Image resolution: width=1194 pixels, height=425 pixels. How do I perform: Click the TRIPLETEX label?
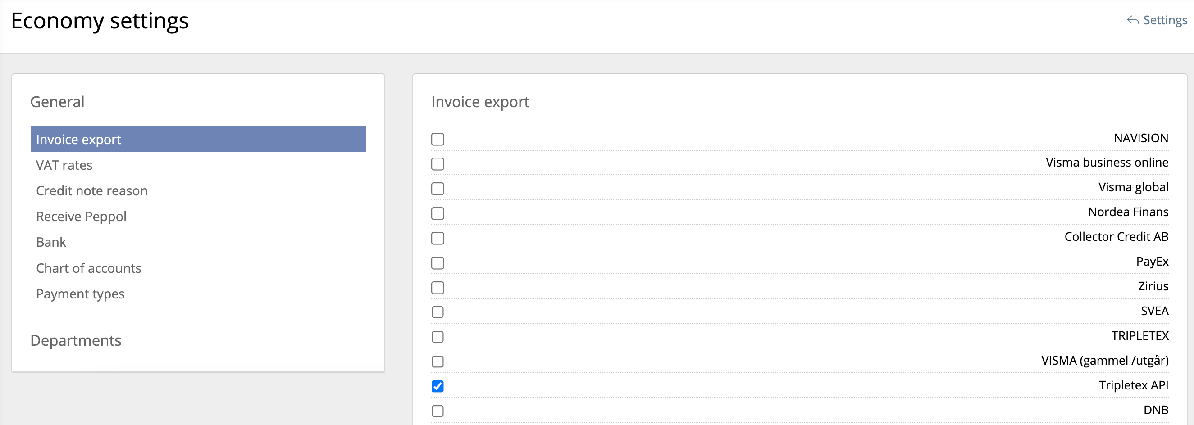pos(1140,336)
